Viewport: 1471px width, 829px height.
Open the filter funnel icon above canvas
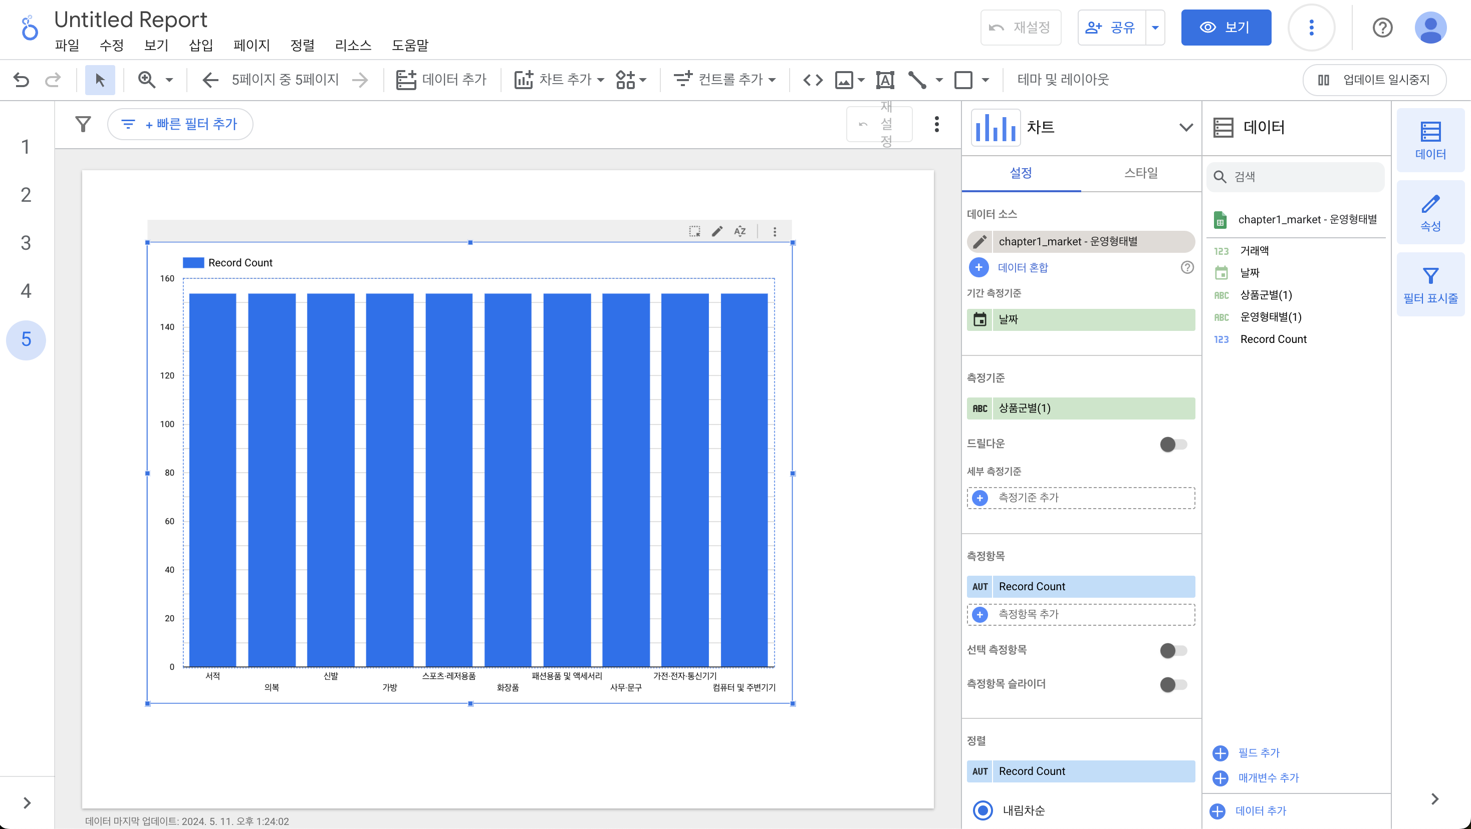(83, 124)
